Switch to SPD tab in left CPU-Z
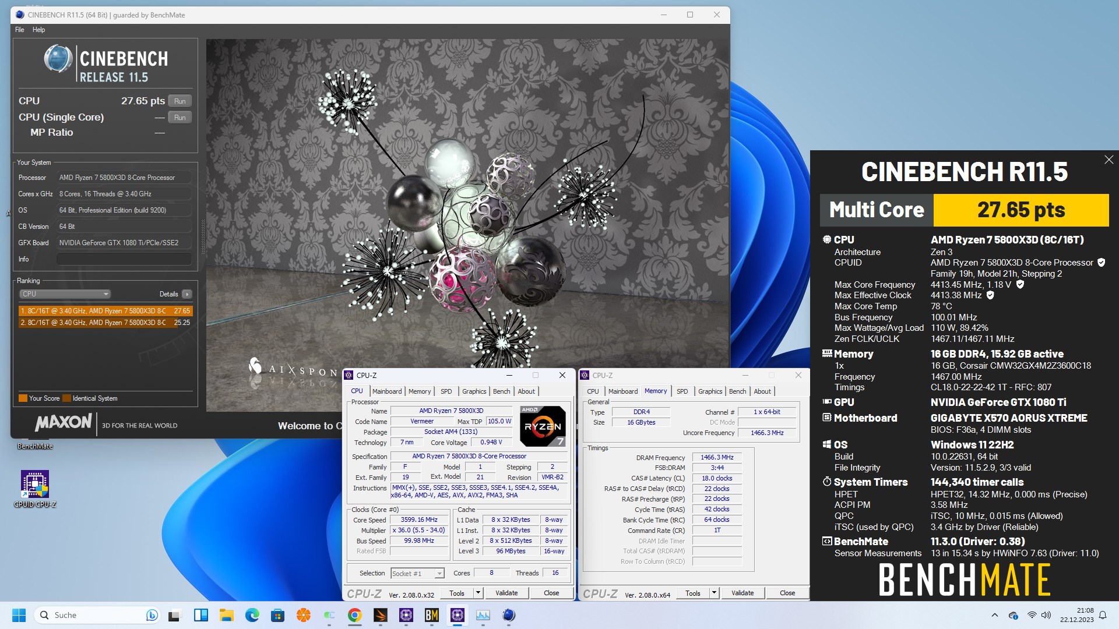The width and height of the screenshot is (1119, 629). (x=446, y=391)
